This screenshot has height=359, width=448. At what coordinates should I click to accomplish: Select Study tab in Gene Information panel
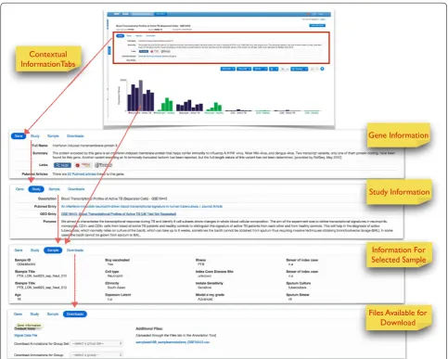(x=35, y=136)
